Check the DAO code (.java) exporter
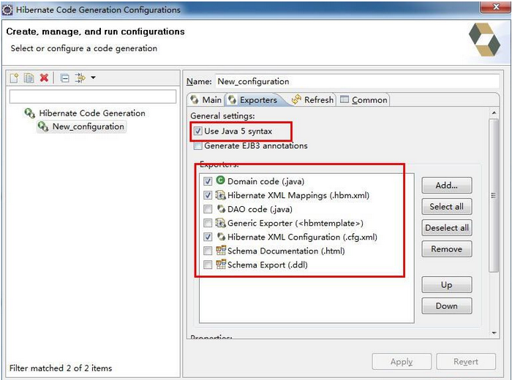The height and width of the screenshot is (380, 512). 208,209
